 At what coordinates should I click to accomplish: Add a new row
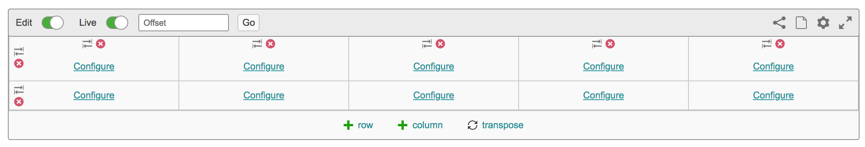click(x=358, y=125)
